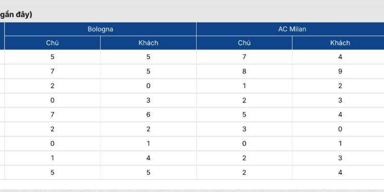Click value 9 in AC Milan Khách column
Viewport: 384px width, 192px height.
click(x=340, y=72)
